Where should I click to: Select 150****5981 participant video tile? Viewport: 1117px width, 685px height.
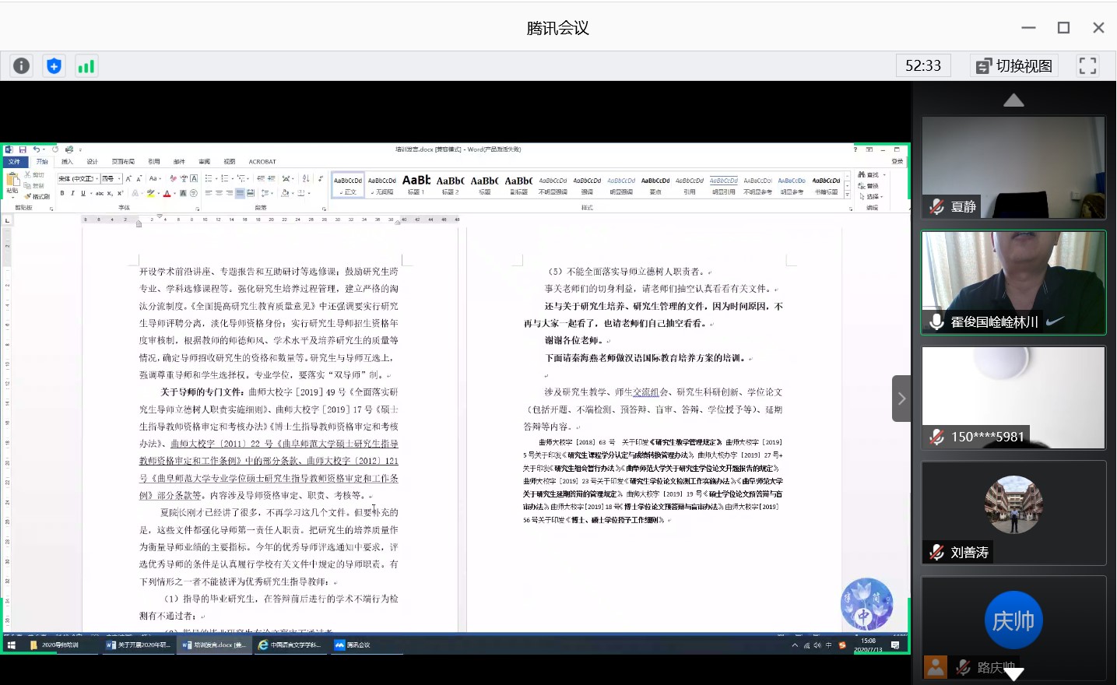(x=1013, y=398)
